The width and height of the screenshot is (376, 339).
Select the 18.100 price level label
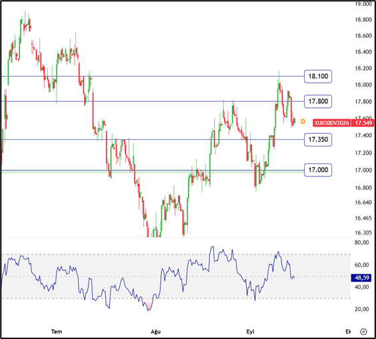(x=318, y=77)
